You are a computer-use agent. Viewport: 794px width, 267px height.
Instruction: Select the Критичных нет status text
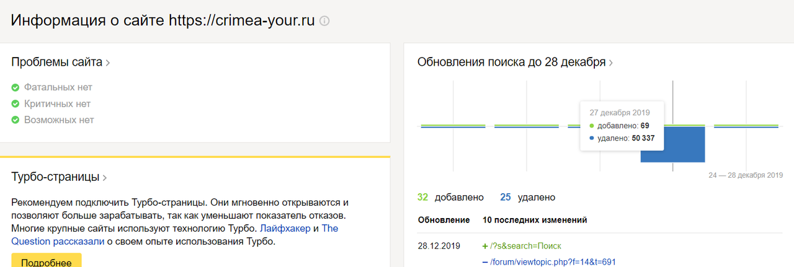(57, 103)
